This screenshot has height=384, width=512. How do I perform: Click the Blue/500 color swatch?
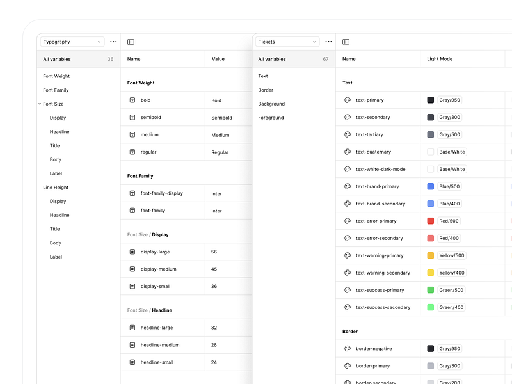click(430, 186)
